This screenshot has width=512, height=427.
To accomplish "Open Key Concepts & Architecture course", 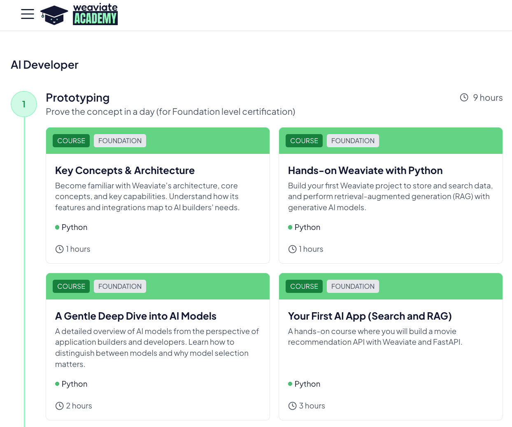I will [x=125, y=171].
